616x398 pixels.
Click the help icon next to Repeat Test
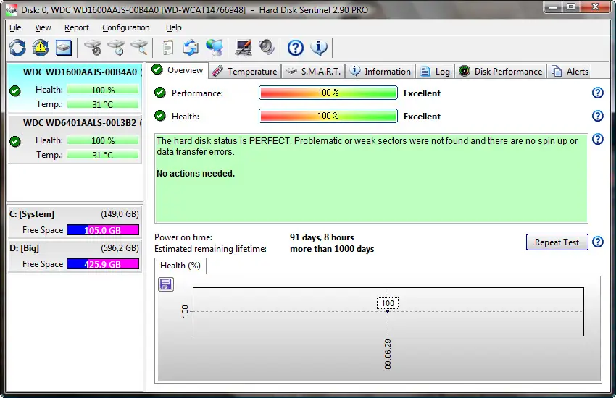(x=598, y=242)
